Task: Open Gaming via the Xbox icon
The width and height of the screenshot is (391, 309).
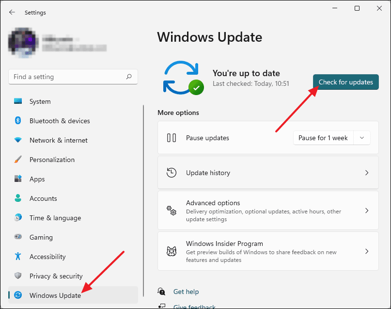Action: click(x=18, y=237)
